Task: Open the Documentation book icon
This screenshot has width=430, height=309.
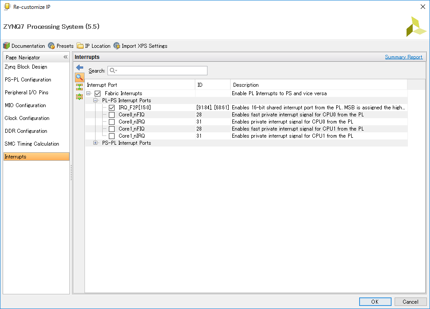Action: (x=6, y=46)
